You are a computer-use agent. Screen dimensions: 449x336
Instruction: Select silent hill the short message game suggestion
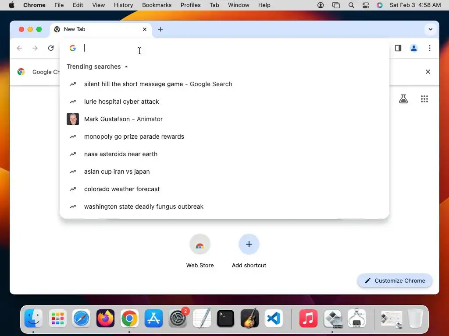tap(224, 84)
